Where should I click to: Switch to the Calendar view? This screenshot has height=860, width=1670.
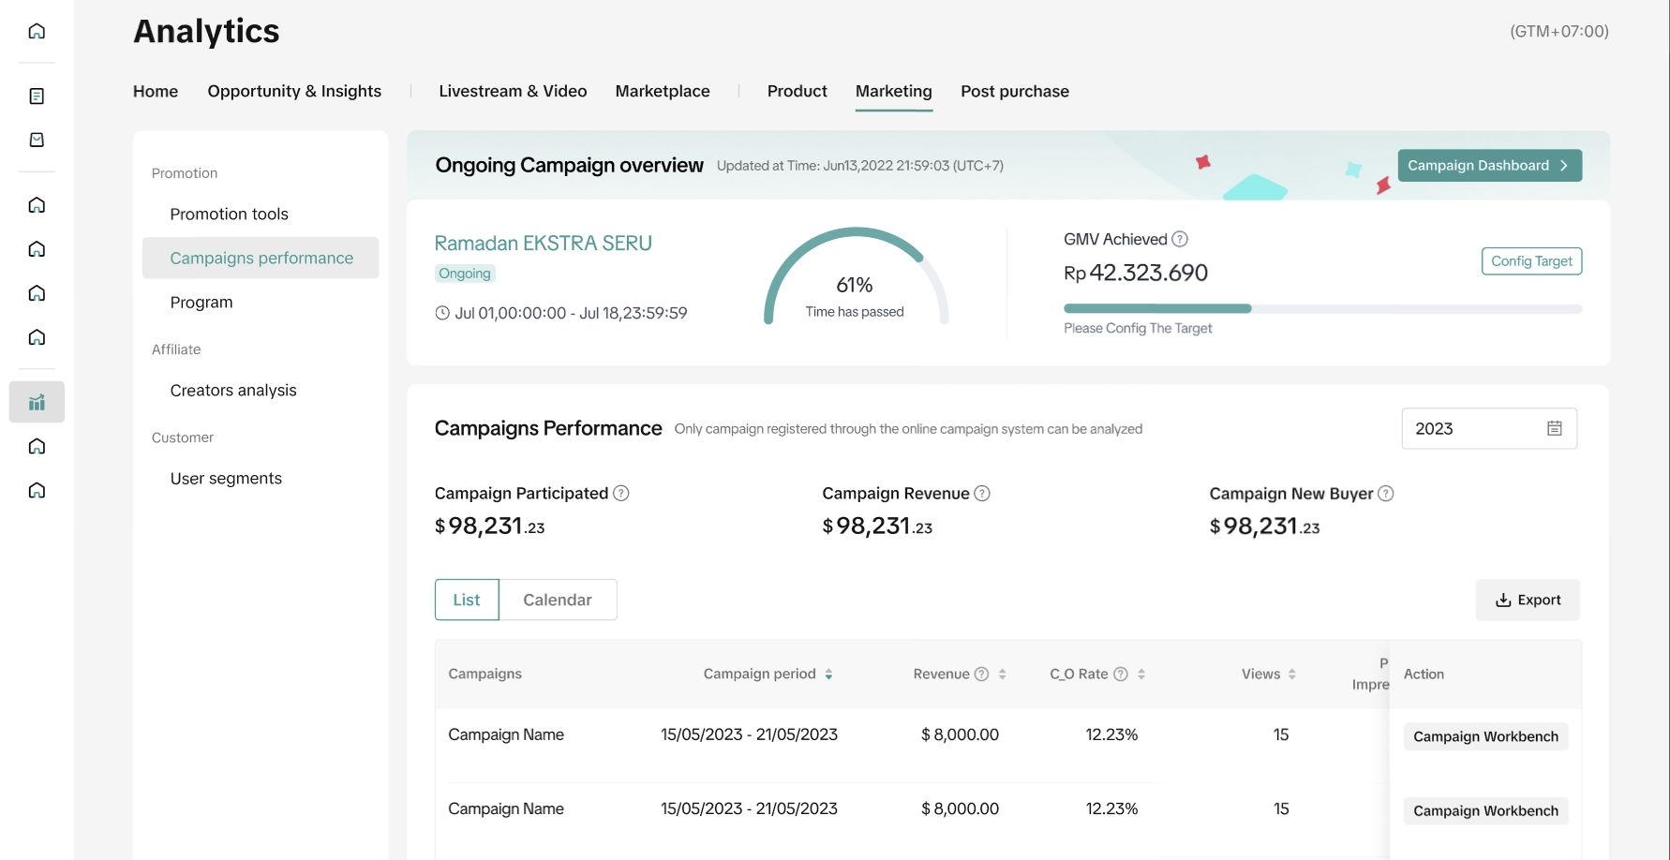(x=558, y=600)
